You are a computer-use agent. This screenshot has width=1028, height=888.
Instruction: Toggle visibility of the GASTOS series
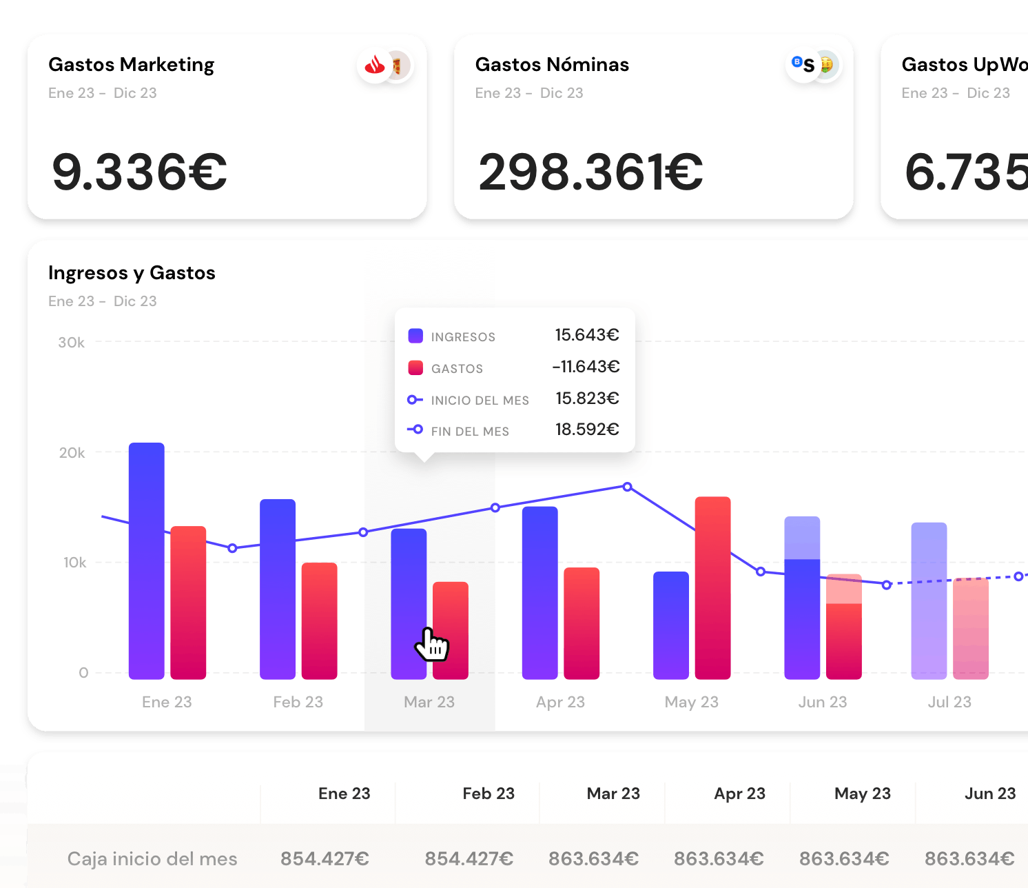[x=457, y=368]
